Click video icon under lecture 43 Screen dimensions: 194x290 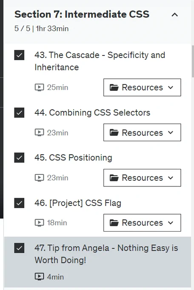tap(39, 87)
